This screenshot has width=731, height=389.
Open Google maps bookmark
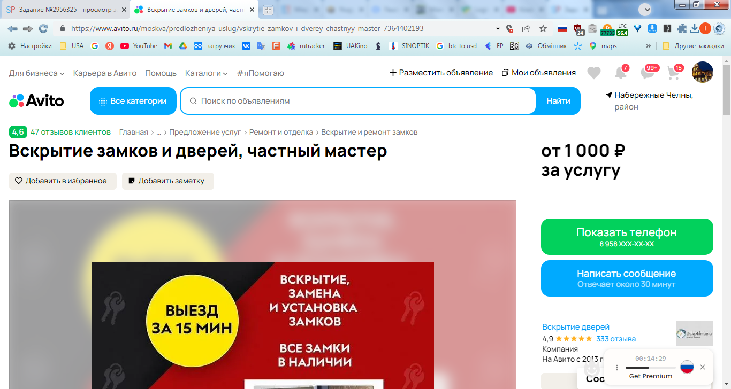point(603,46)
